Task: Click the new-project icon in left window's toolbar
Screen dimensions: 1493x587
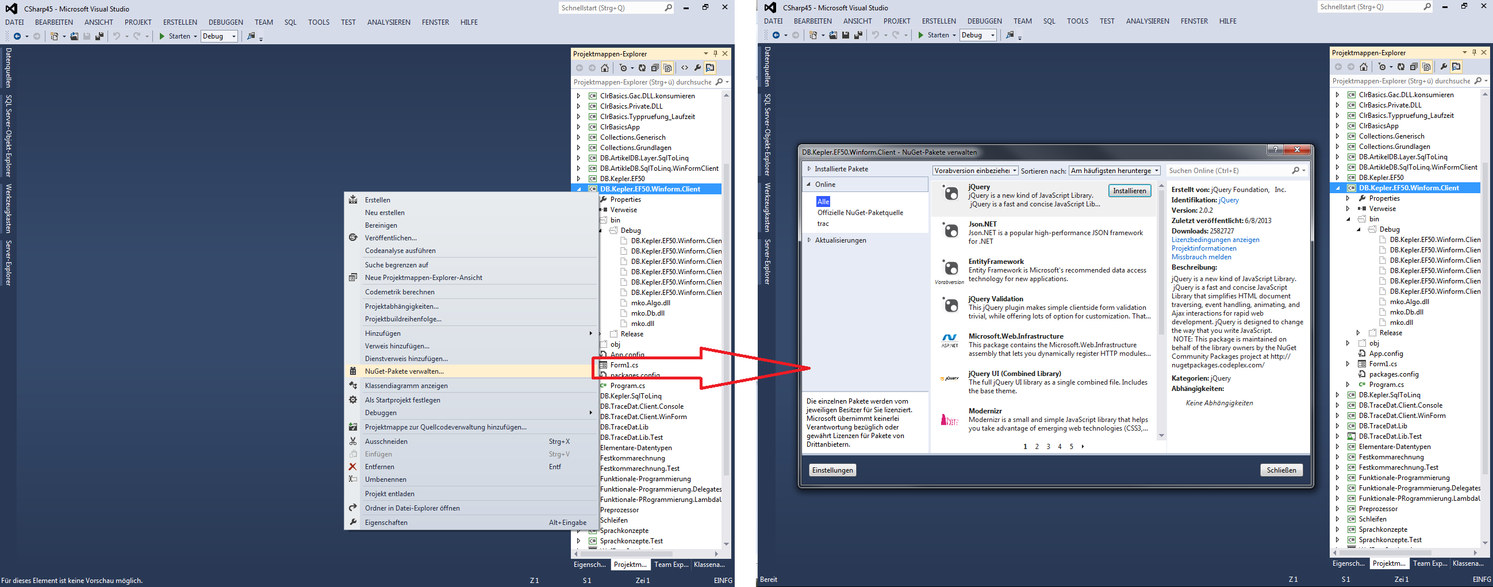Action: click(54, 36)
